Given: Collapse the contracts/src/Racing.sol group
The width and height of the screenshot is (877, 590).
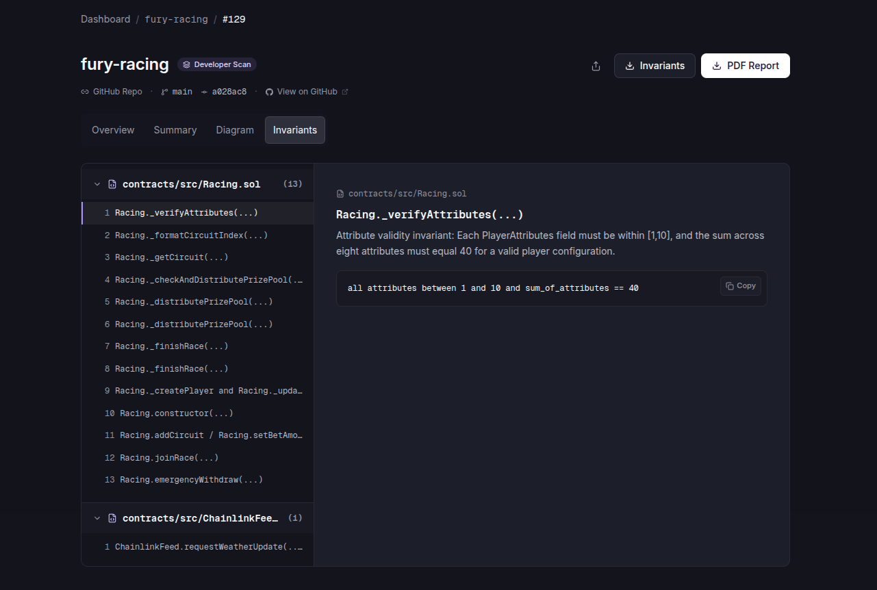Looking at the screenshot, I should [97, 184].
